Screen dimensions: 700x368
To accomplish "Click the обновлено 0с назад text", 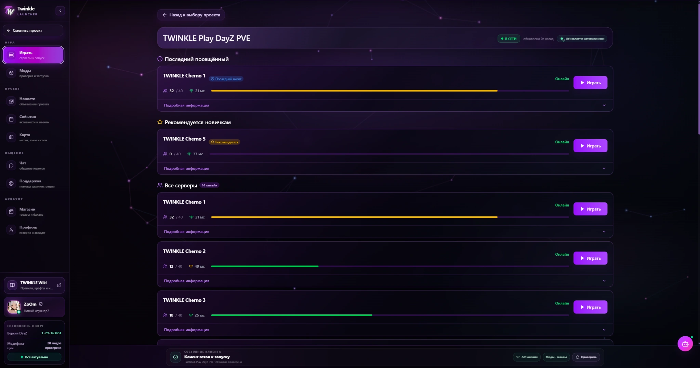I will pos(538,39).
